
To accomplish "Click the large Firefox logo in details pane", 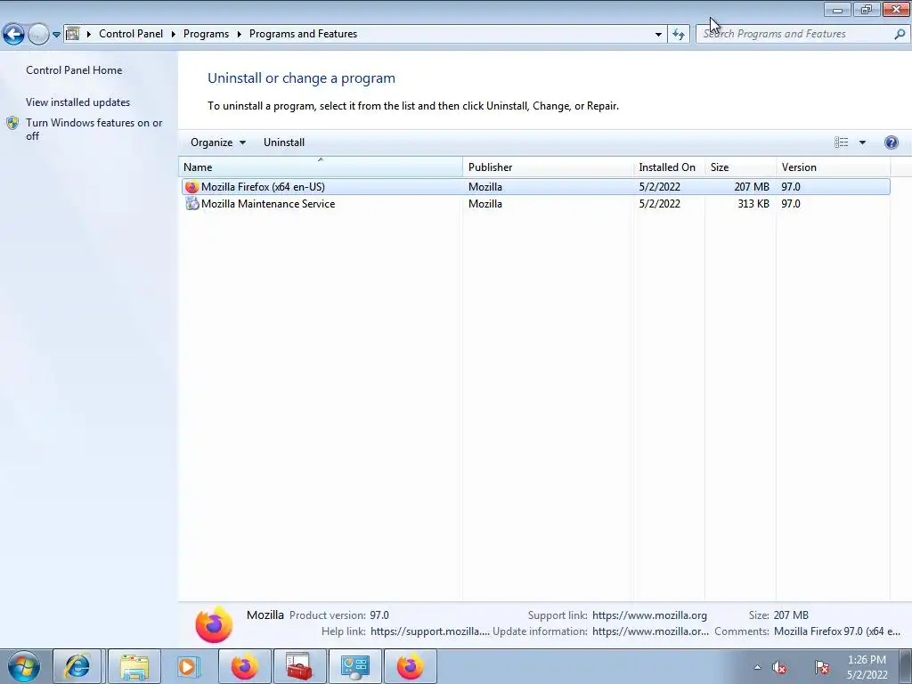I will click(x=214, y=624).
